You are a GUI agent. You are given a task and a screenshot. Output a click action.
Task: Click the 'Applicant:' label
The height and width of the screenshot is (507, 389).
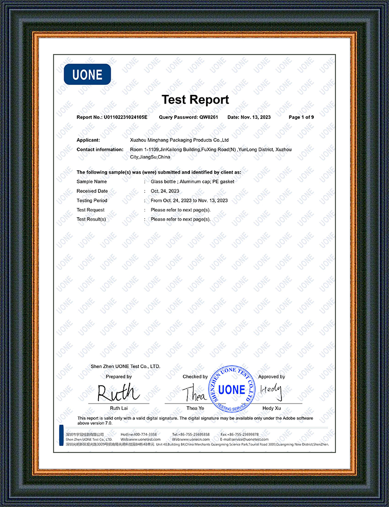pyautogui.click(x=88, y=140)
